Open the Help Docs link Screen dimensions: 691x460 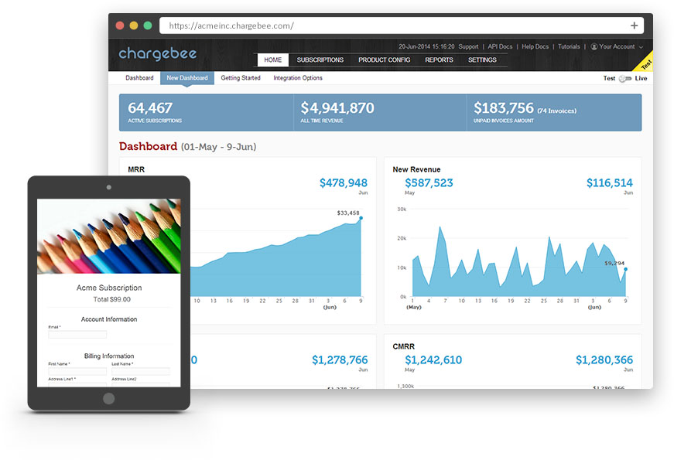pos(535,46)
